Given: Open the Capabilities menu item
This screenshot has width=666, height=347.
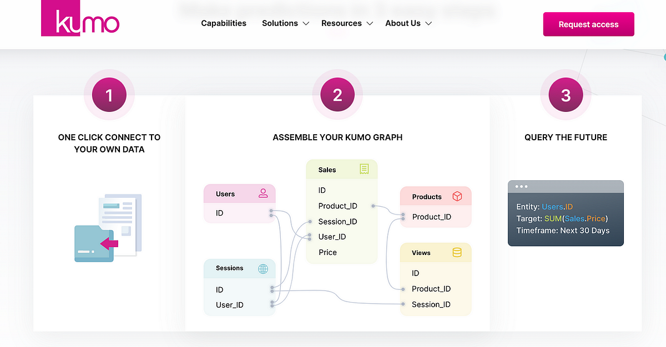Looking at the screenshot, I should tap(224, 23).
